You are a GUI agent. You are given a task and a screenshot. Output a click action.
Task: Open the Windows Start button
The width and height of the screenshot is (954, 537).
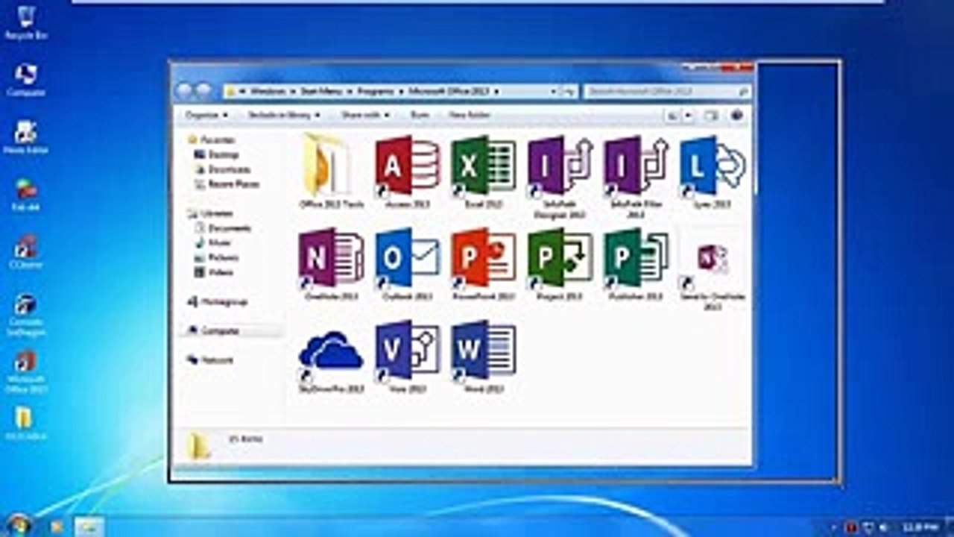pos(19,524)
